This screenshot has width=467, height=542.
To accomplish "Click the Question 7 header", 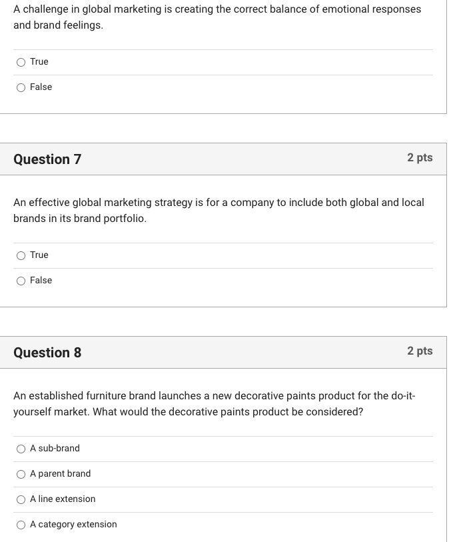I will [x=47, y=159].
